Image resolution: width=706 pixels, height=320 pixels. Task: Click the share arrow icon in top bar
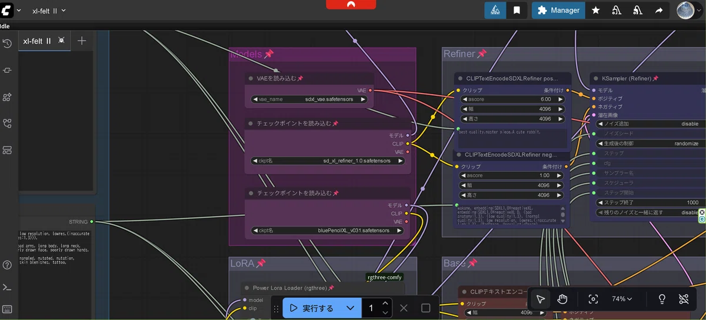tap(659, 11)
